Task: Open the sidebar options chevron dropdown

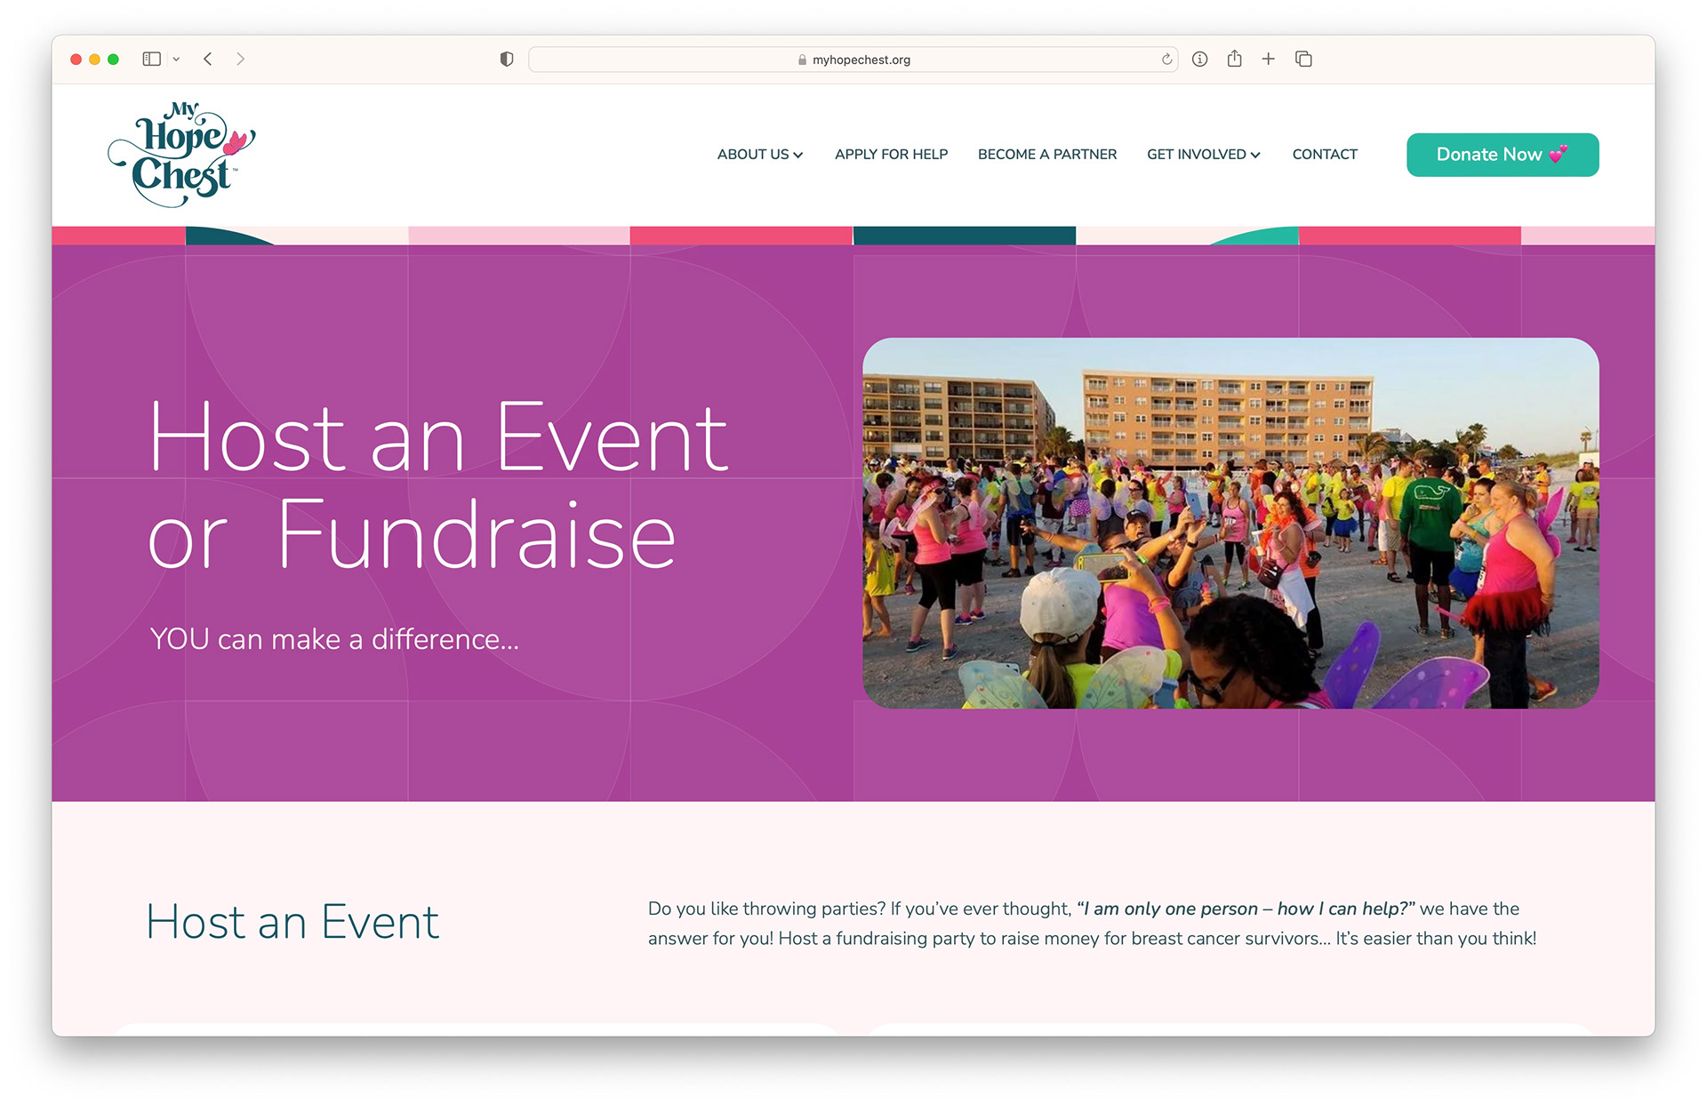Action: [x=176, y=60]
